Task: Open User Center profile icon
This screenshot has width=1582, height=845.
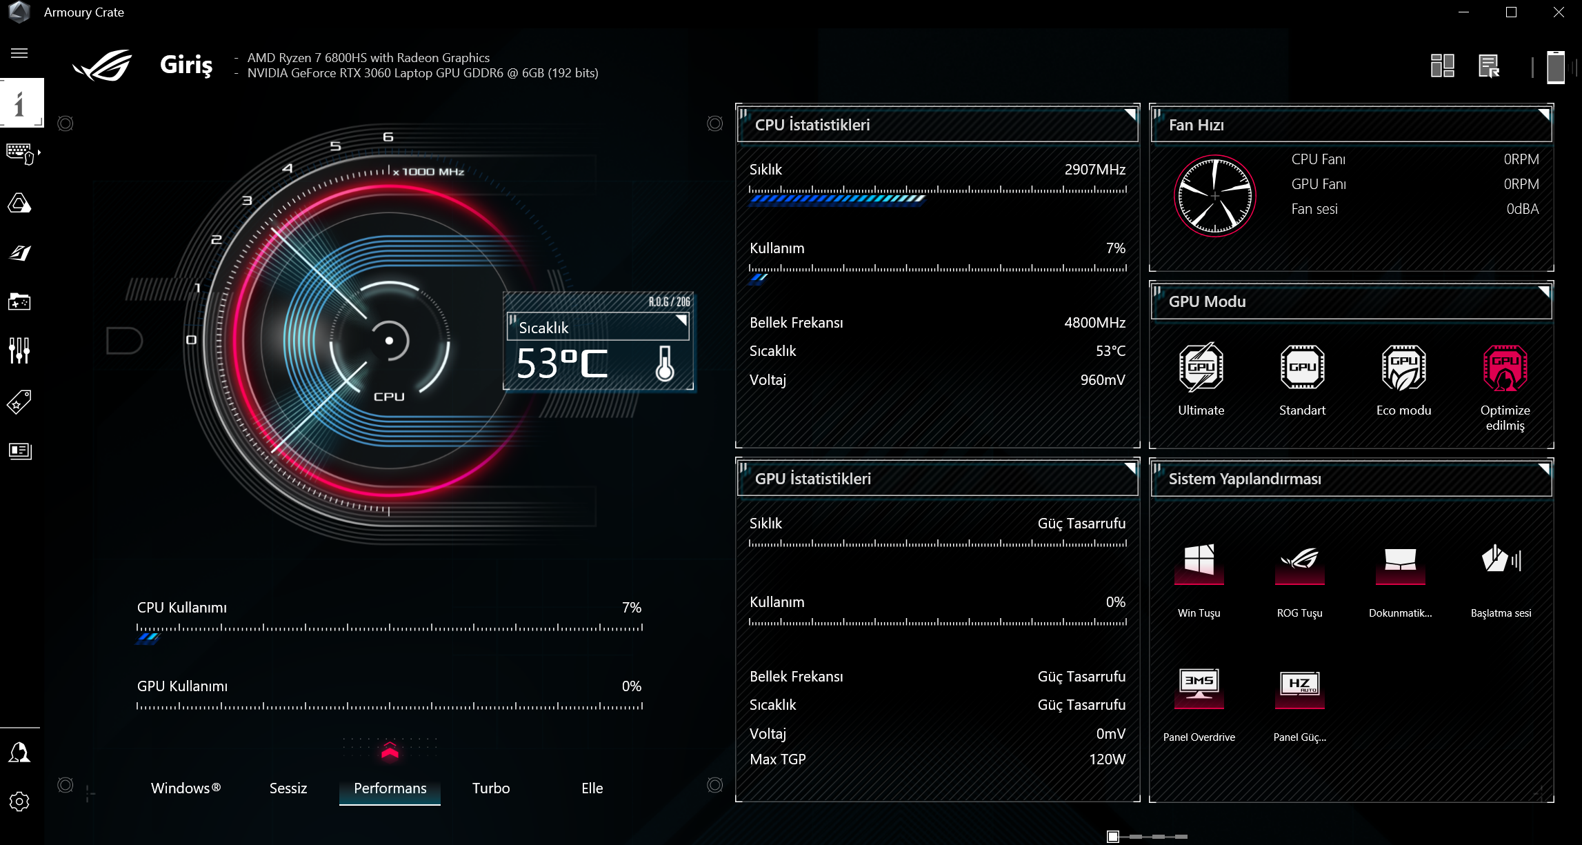Action: [19, 753]
